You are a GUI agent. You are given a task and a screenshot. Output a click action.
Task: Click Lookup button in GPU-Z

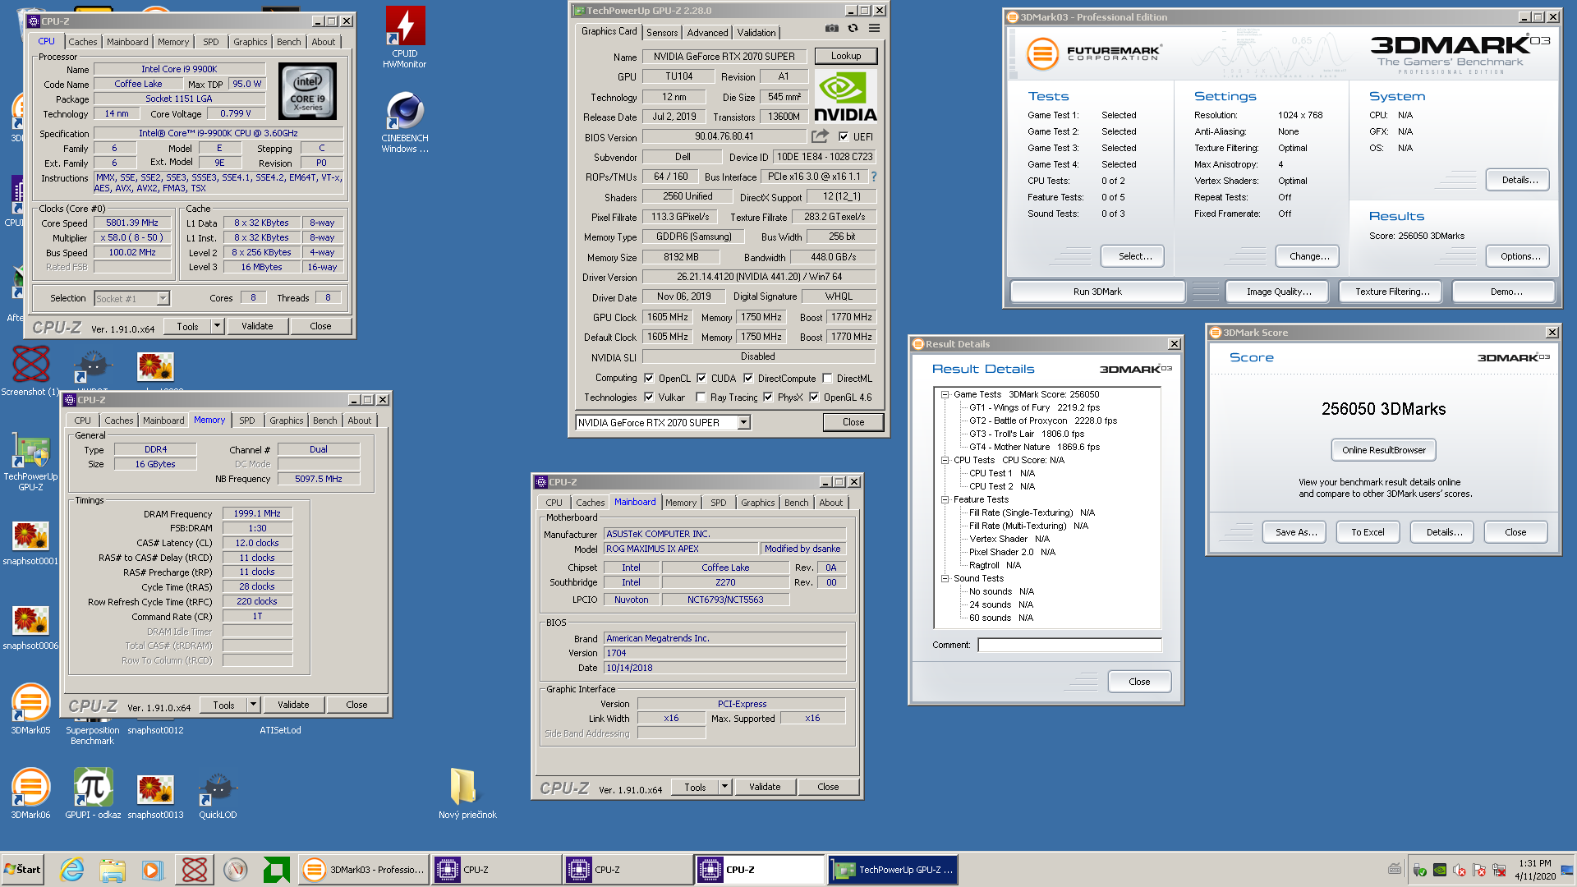[846, 56]
